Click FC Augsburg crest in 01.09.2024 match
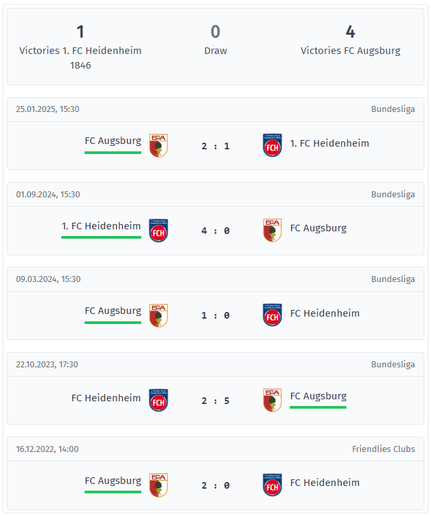This screenshot has width=431, height=516. (x=272, y=231)
